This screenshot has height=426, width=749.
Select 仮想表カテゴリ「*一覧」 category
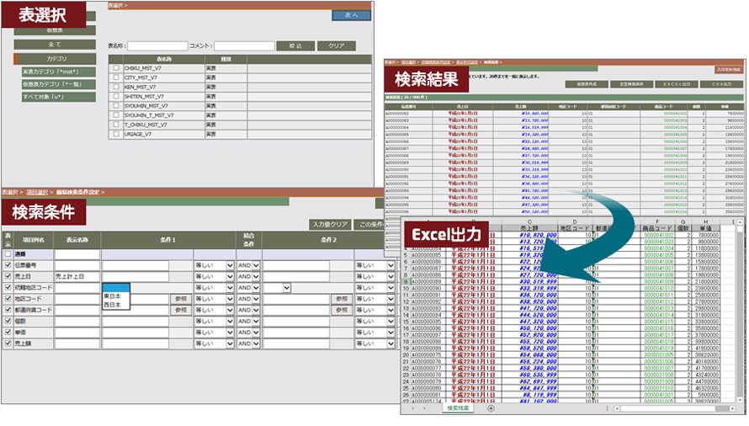[x=58, y=84]
